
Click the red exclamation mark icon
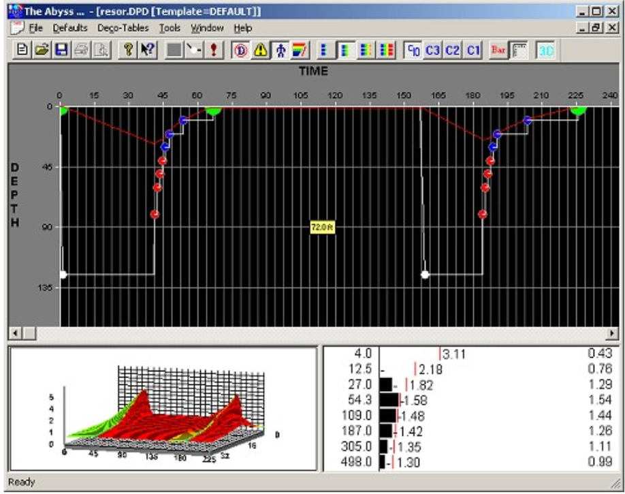click(213, 51)
